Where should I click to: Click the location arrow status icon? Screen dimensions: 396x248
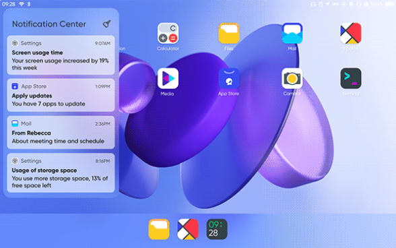coord(327,4)
